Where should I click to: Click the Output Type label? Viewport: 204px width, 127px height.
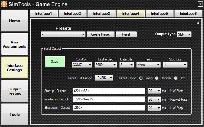click(165, 34)
